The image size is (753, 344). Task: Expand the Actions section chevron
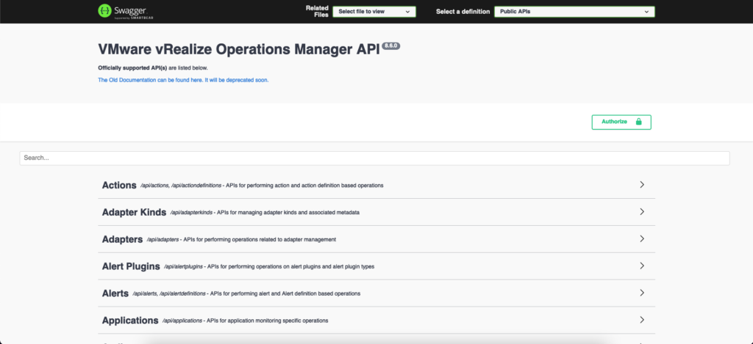(642, 184)
